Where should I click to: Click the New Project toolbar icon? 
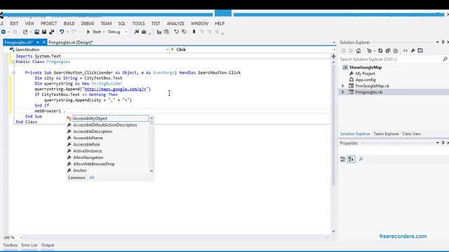coord(25,32)
